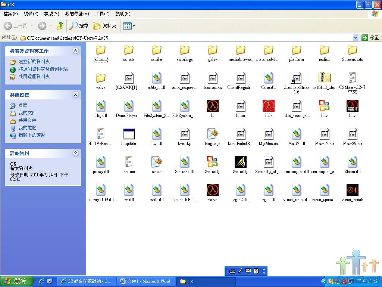Open the 我的最愛(A) menu
Viewport: 382px width, 287px height.
pos(77,14)
